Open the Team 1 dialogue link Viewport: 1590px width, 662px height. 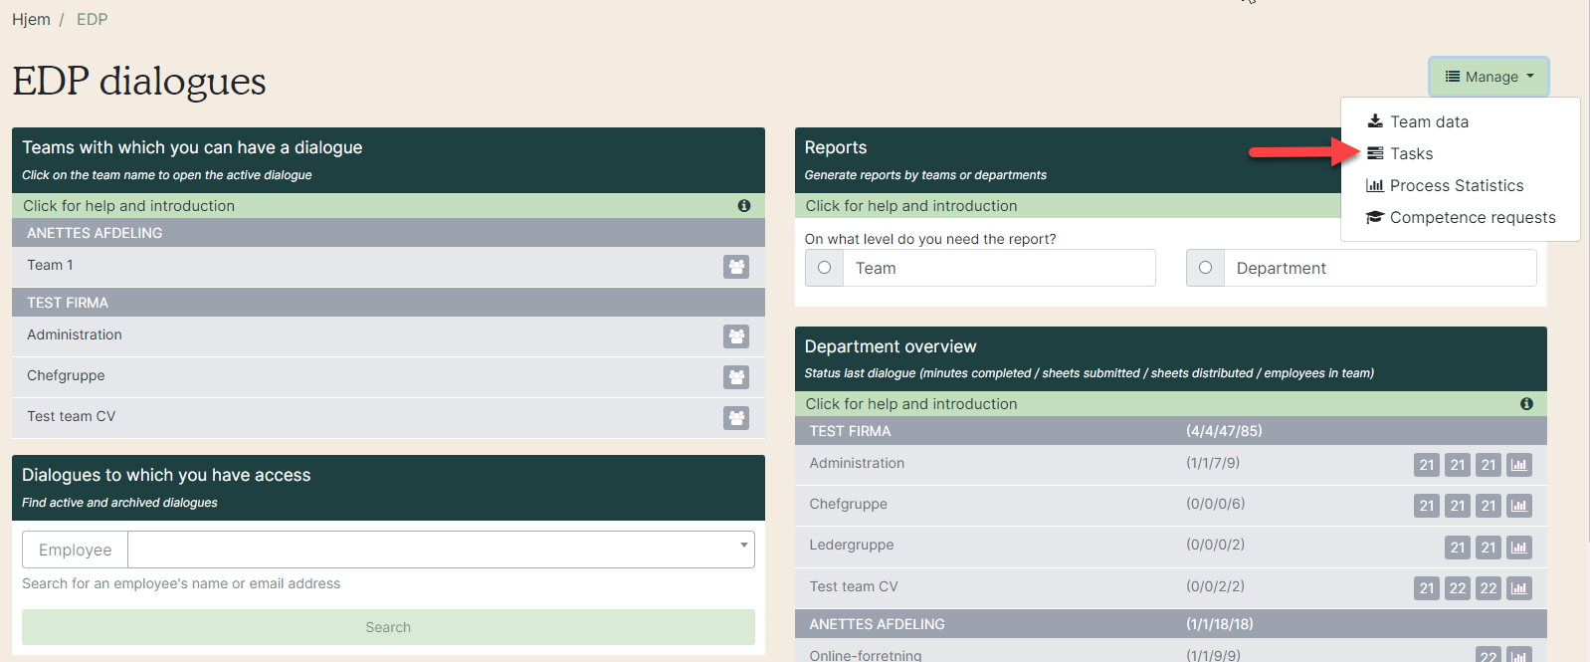pyautogui.click(x=50, y=265)
